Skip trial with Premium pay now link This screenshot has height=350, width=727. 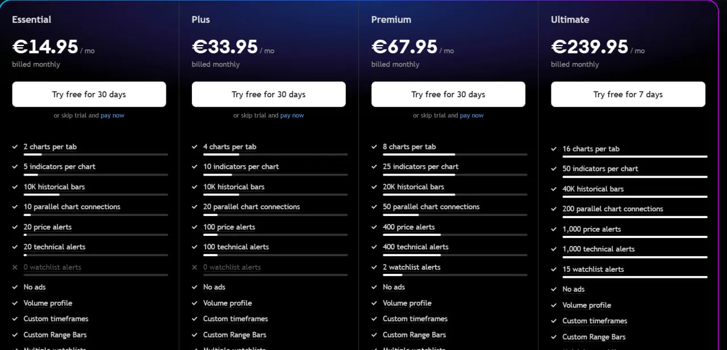pos(471,115)
